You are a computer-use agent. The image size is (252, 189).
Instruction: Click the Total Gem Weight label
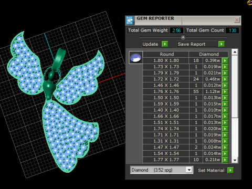148,30
